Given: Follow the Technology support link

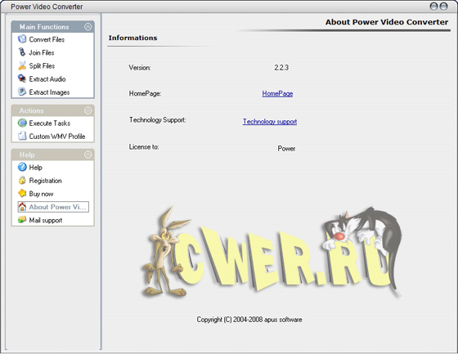Looking at the screenshot, I should coord(270,122).
